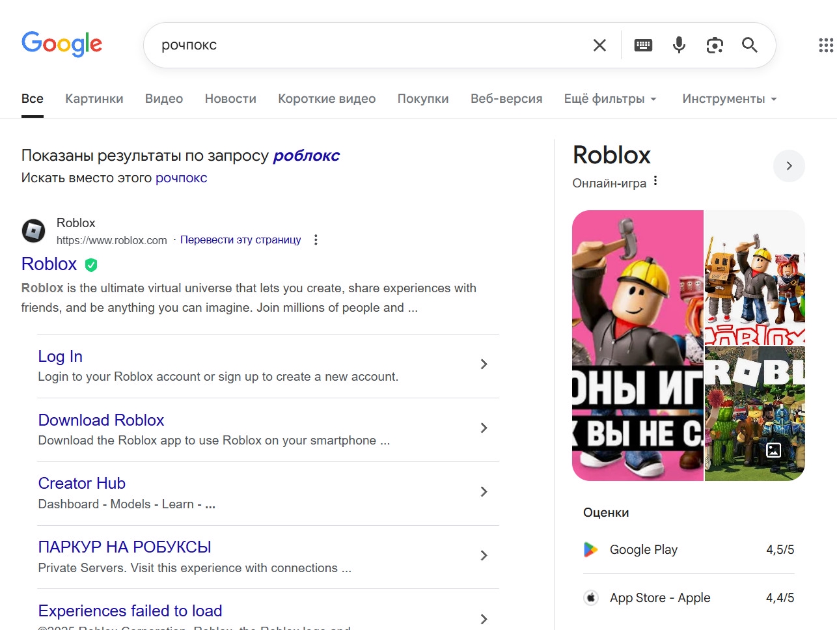Open the Experiences failed to load chevron
This screenshot has width=837, height=630.
pos(484,619)
